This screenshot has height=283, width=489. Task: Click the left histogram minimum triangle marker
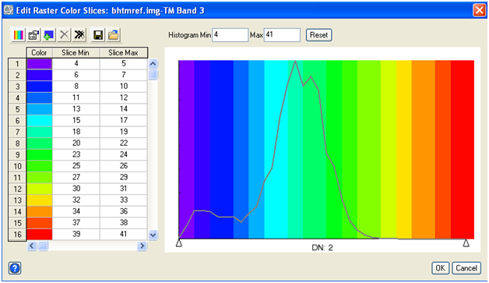178,243
